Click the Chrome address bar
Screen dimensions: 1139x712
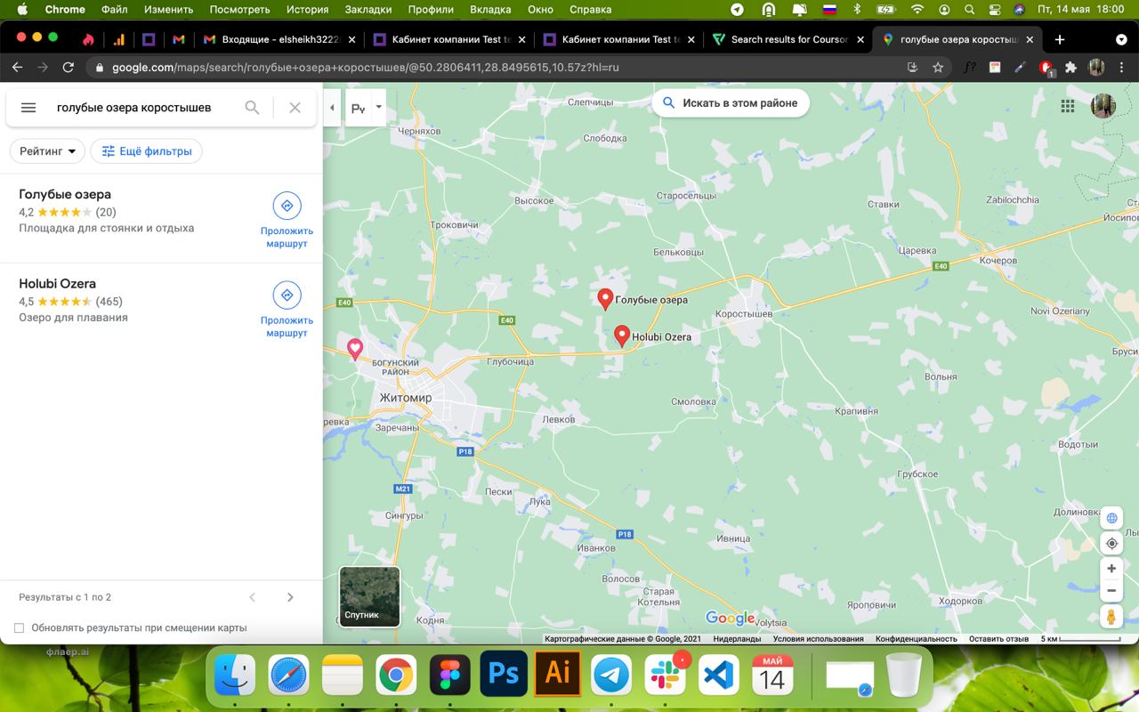coord(498,68)
